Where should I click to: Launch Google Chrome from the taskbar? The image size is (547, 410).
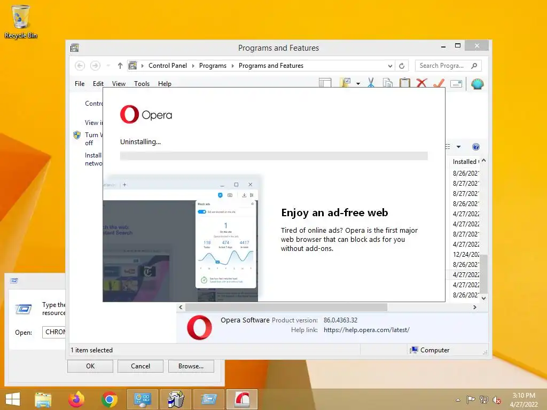click(x=110, y=399)
